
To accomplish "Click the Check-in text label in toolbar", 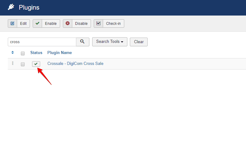I will click(x=113, y=24).
